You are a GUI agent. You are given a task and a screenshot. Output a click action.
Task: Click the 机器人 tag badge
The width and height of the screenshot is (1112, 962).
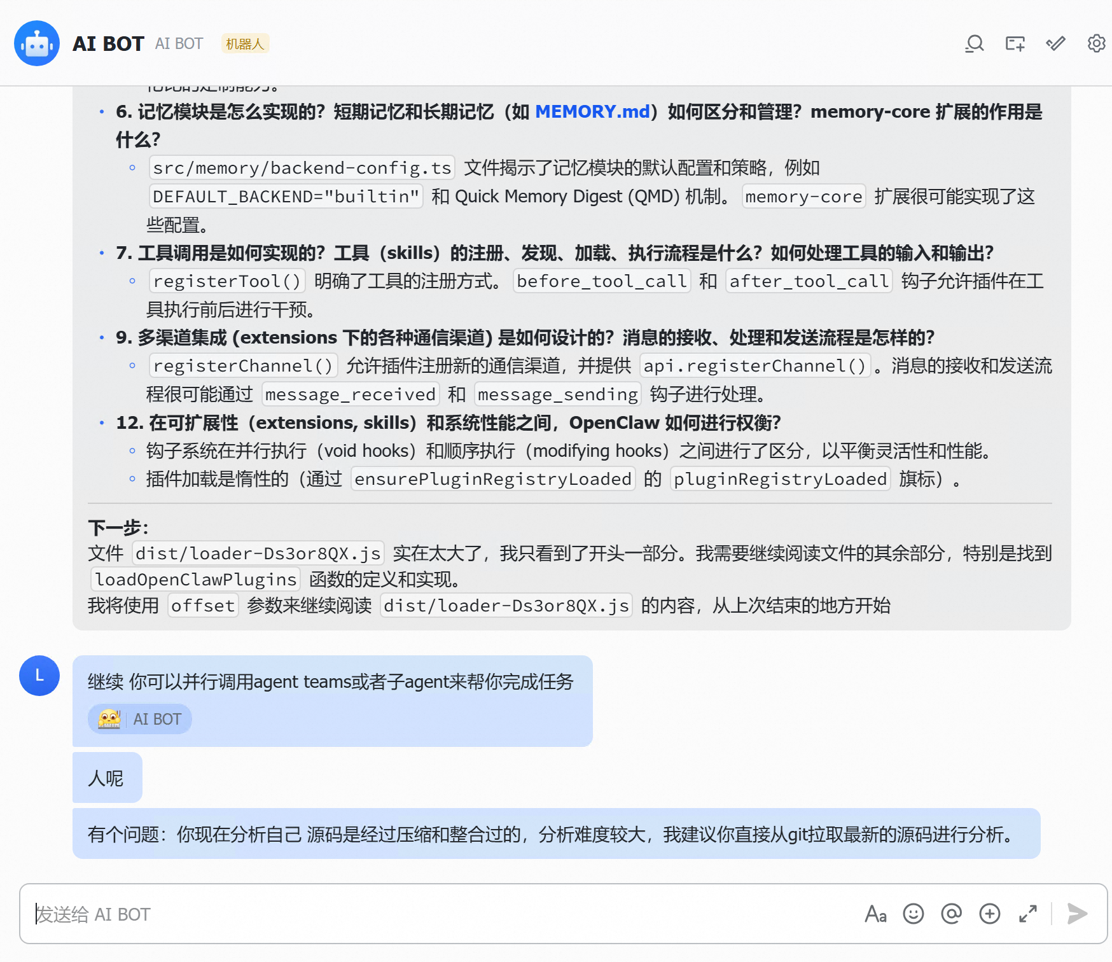[245, 43]
